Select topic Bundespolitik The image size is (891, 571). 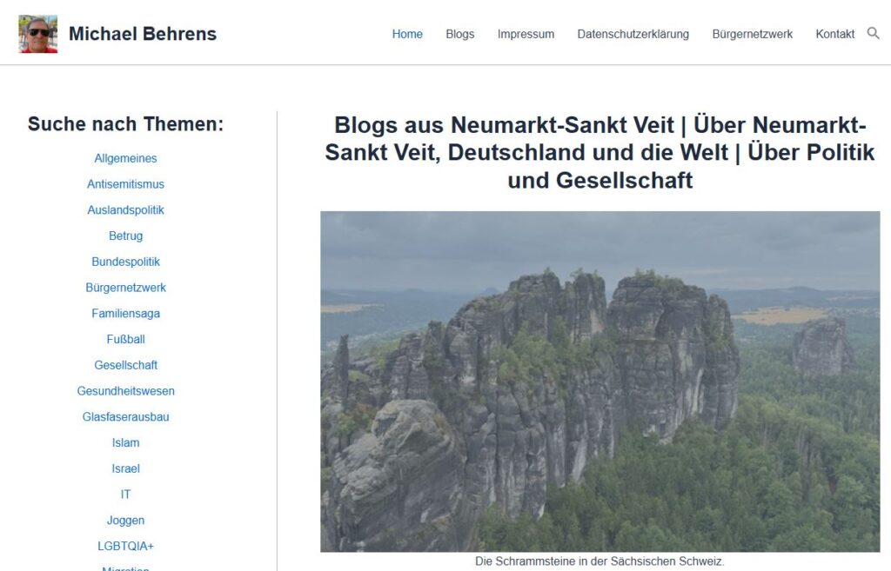tap(125, 262)
